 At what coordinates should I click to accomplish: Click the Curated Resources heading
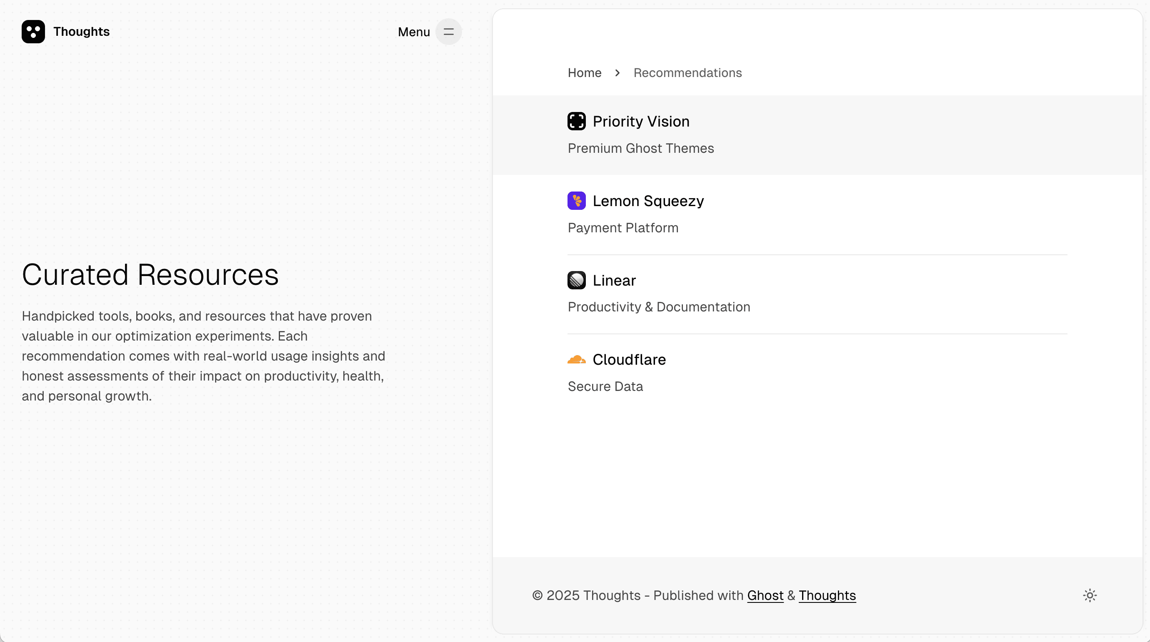[150, 274]
